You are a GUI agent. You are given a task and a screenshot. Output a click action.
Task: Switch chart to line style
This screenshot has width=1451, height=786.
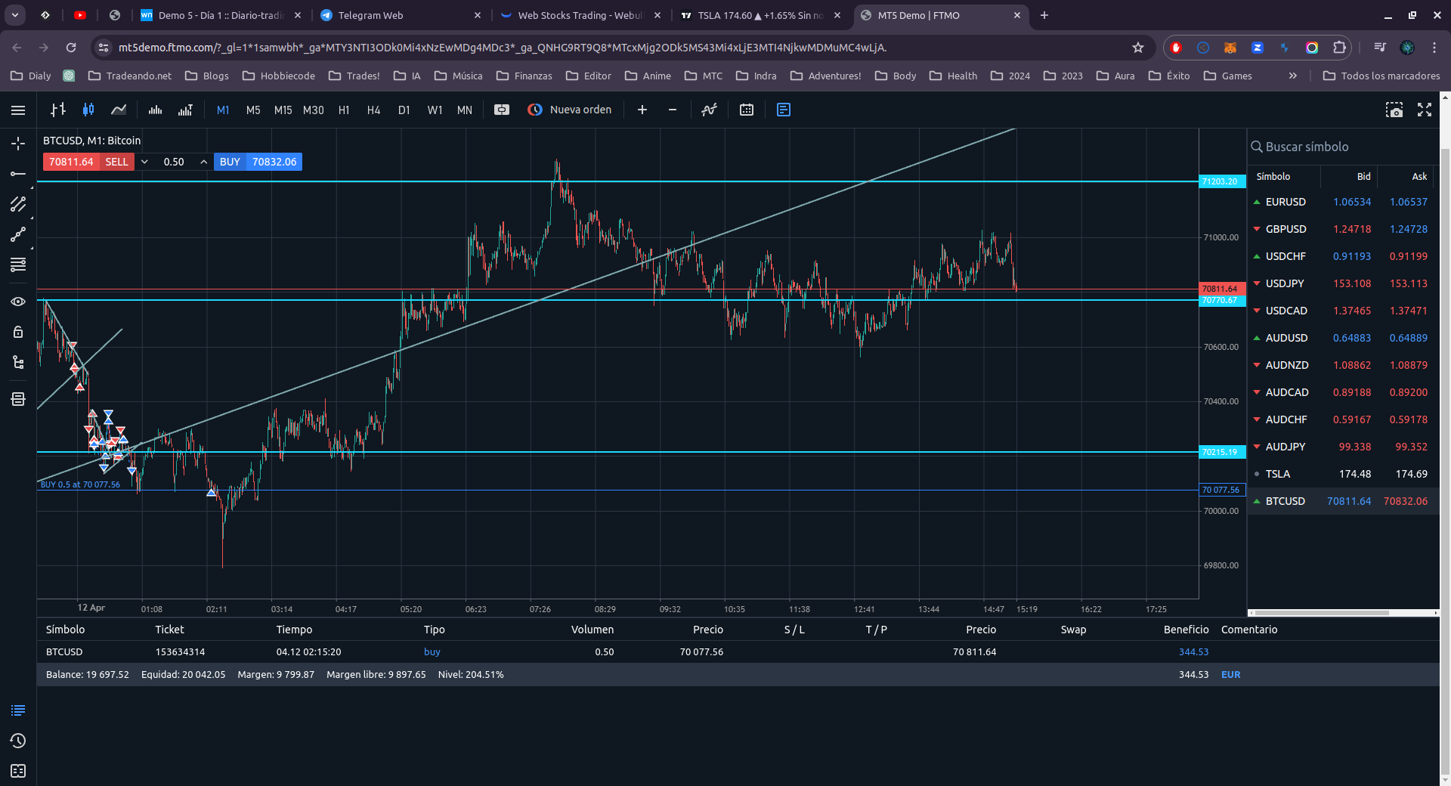click(x=119, y=110)
